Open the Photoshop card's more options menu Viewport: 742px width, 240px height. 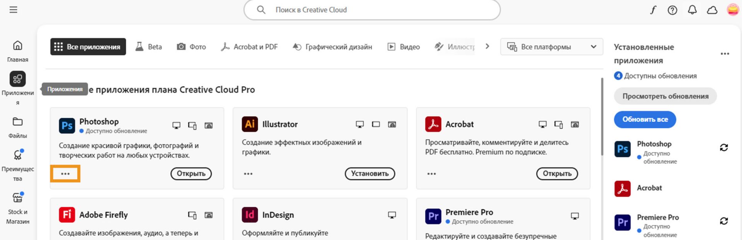click(x=65, y=174)
